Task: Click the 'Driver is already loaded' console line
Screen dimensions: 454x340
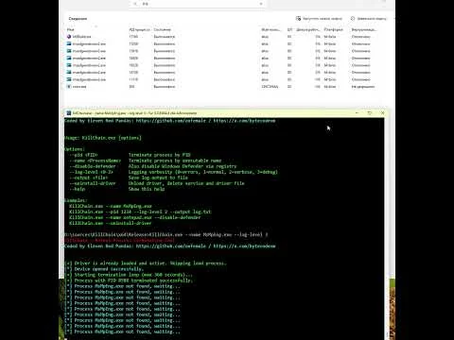Action: click(146, 263)
